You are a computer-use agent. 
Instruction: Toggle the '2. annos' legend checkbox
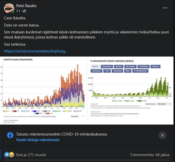click(125, 101)
